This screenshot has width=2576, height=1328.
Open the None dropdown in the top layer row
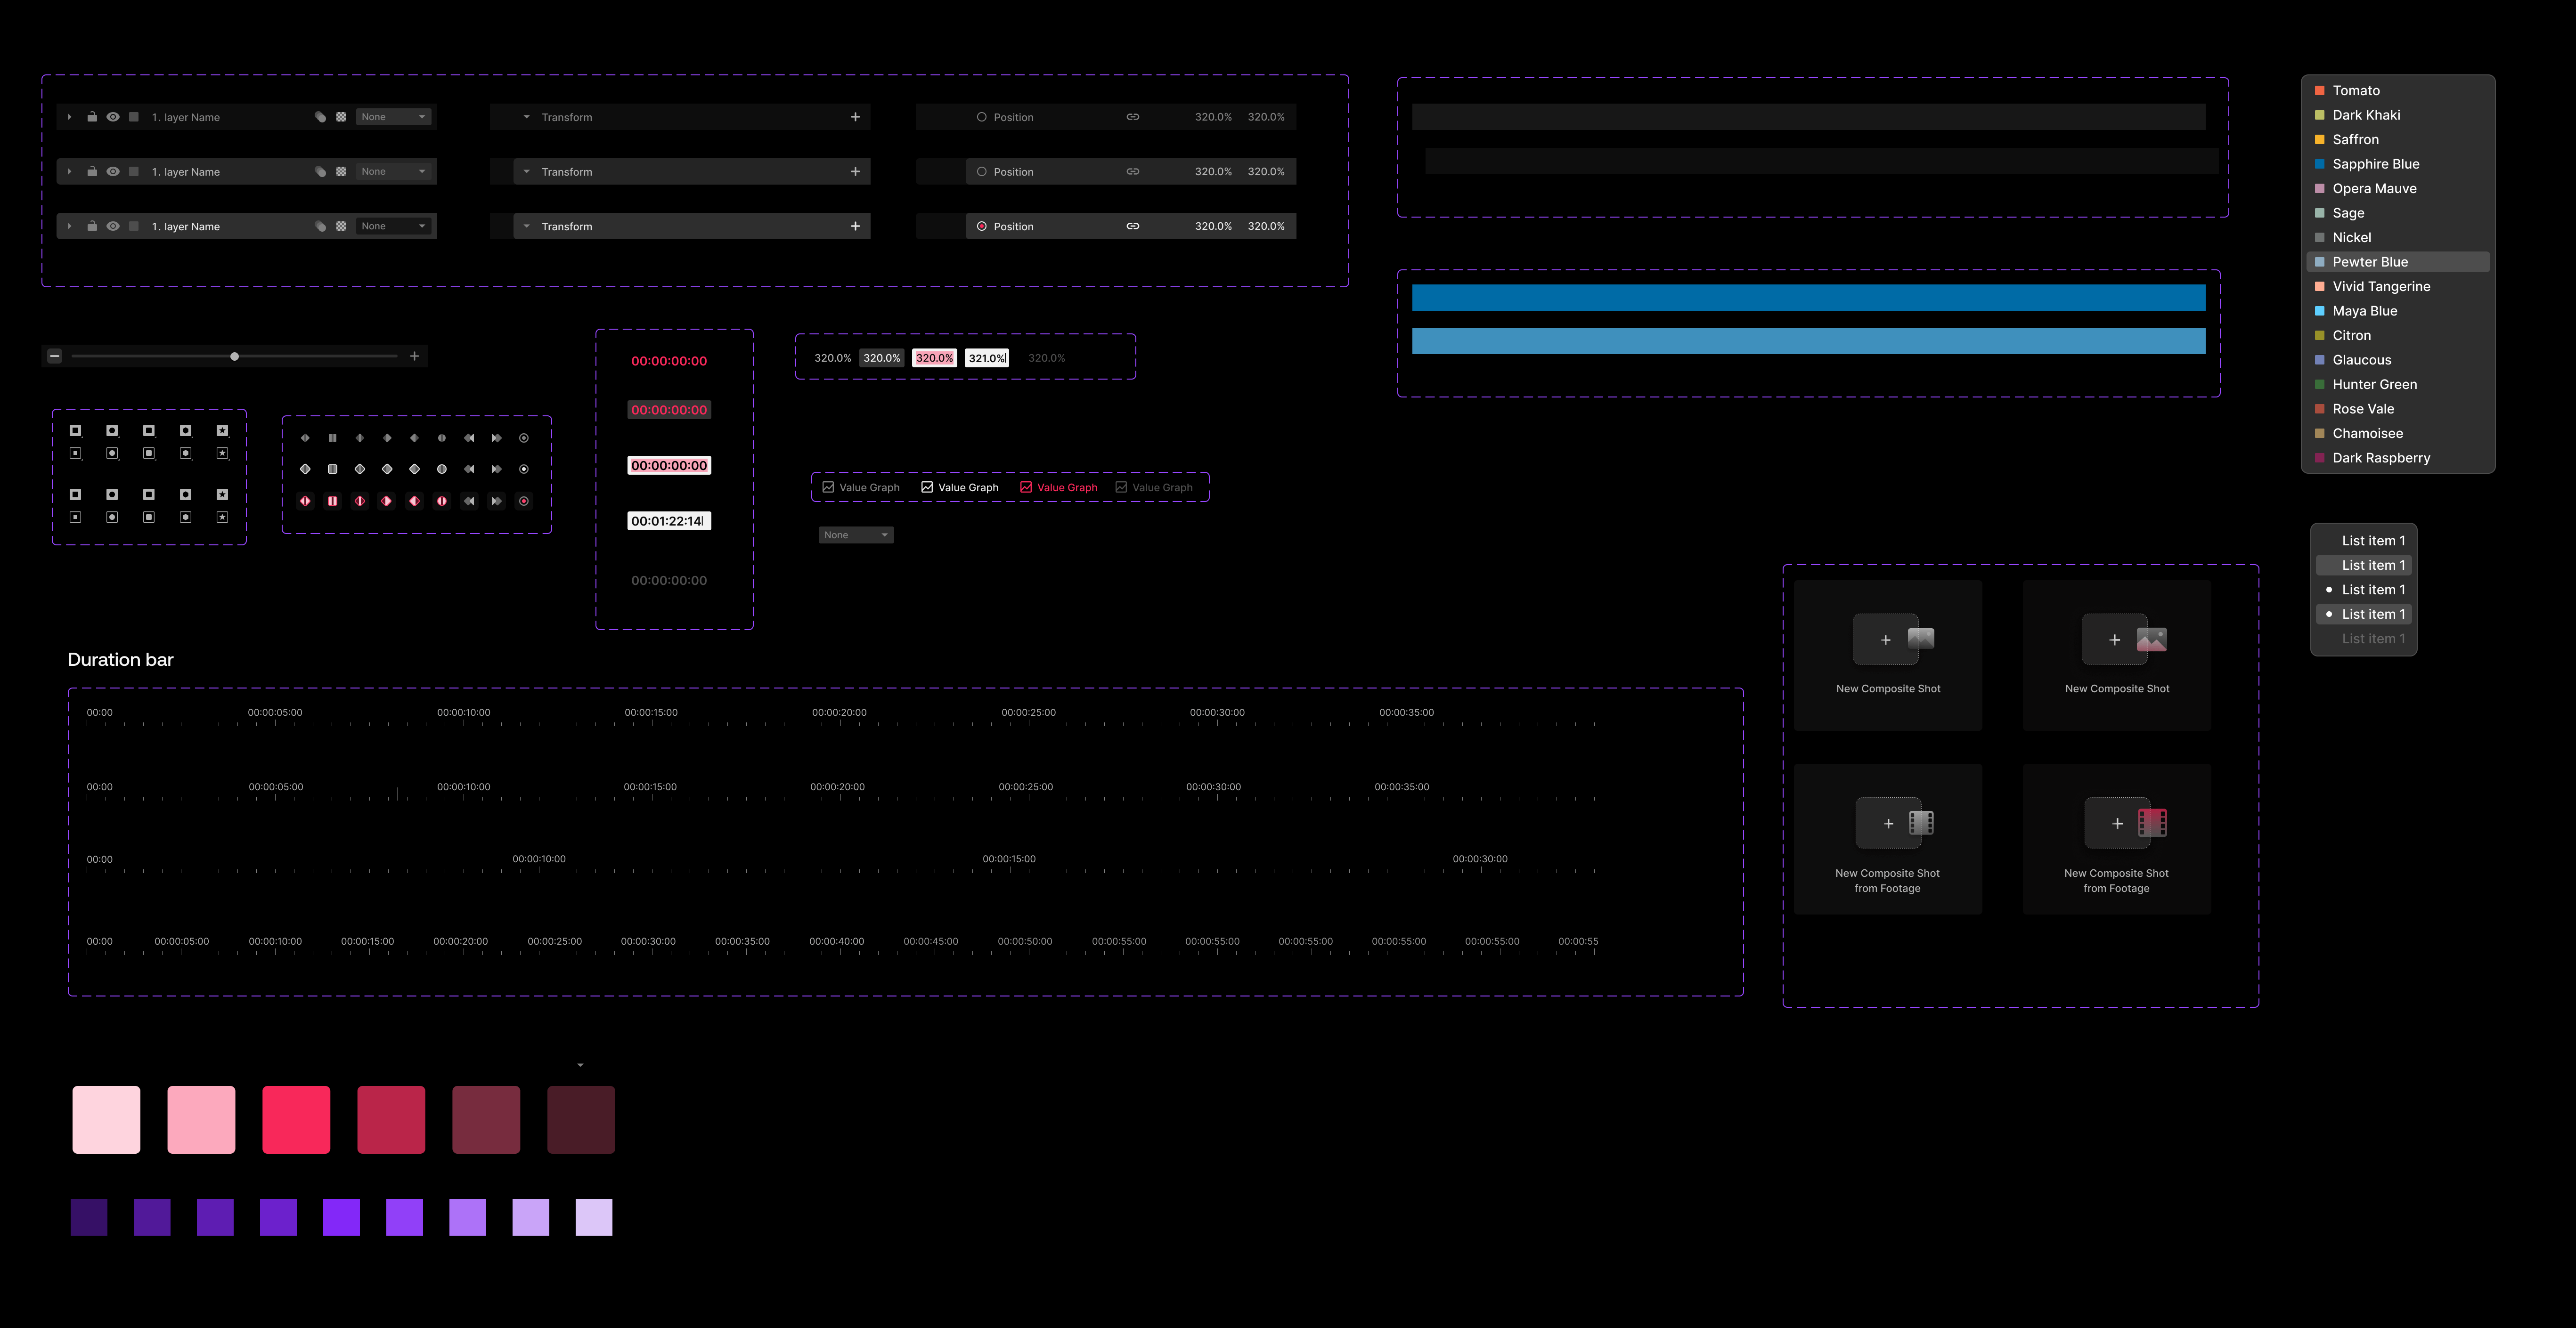(x=394, y=117)
